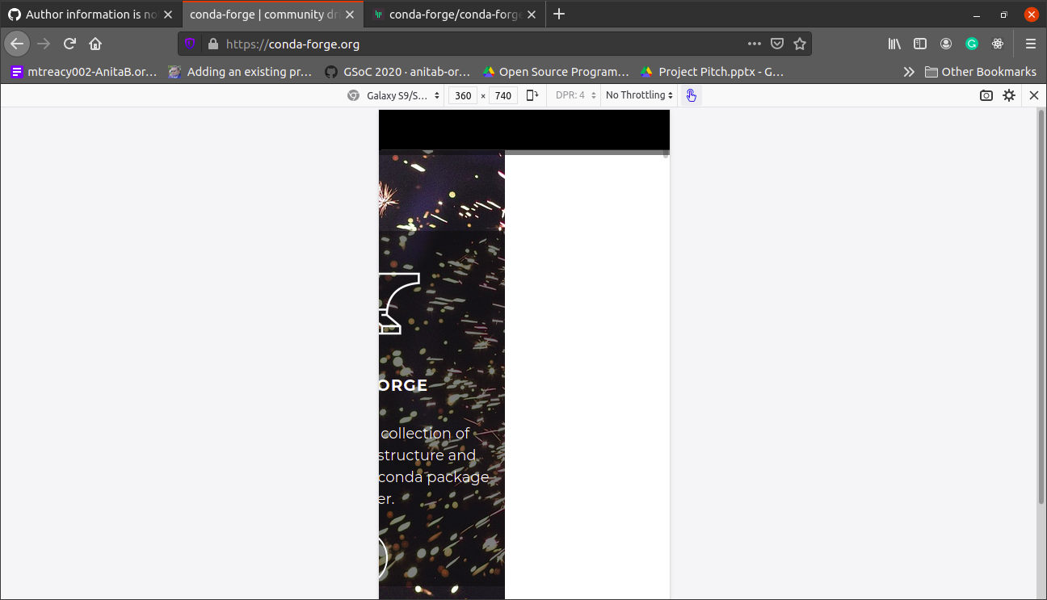The image size is (1047, 600).
Task: Switch to conda-forge/conda-forge tab
Action: pyautogui.click(x=455, y=15)
